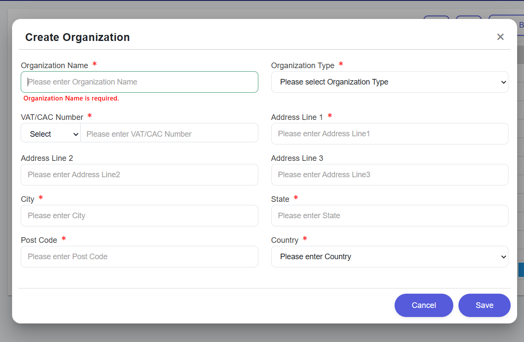Image resolution: width=524 pixels, height=342 pixels.
Task: Open the Organization Type dropdown
Action: [x=389, y=82]
